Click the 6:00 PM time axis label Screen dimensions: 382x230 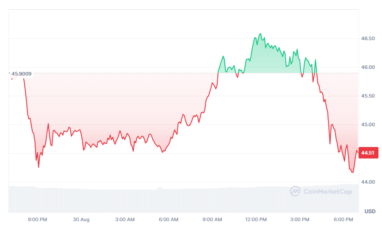click(x=343, y=219)
